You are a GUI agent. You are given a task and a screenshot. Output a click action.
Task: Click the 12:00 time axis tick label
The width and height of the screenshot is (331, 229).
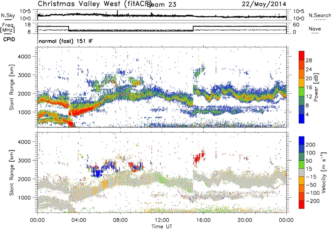pyautogui.click(x=162, y=220)
